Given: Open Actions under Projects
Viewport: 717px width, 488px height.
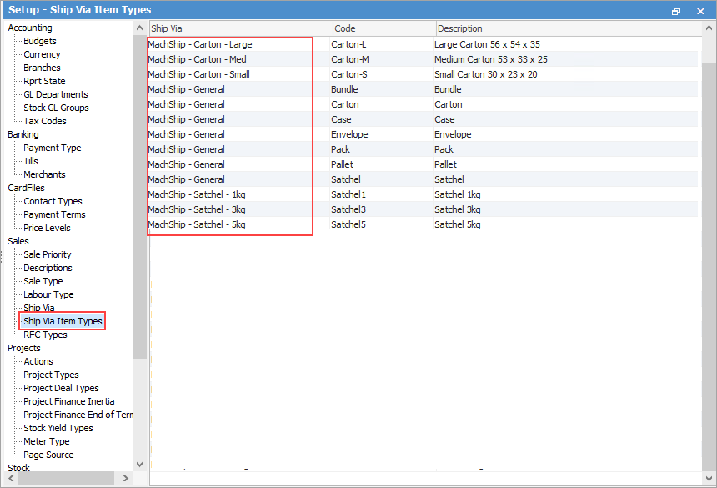Looking at the screenshot, I should tap(38, 361).
